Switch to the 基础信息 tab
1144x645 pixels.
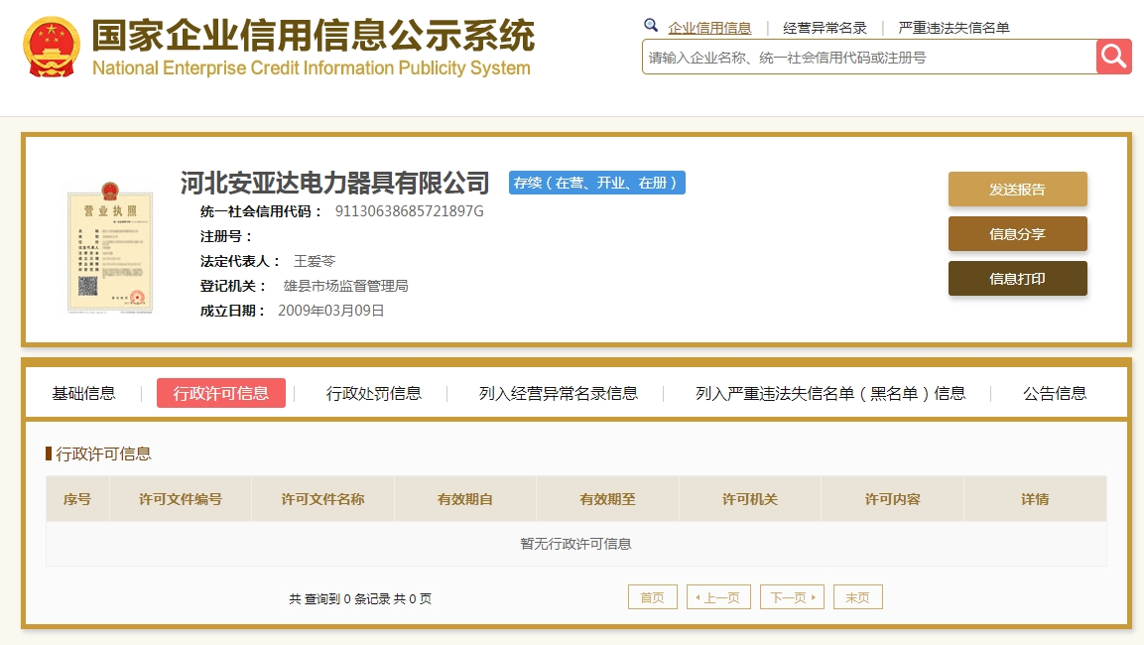pos(84,393)
